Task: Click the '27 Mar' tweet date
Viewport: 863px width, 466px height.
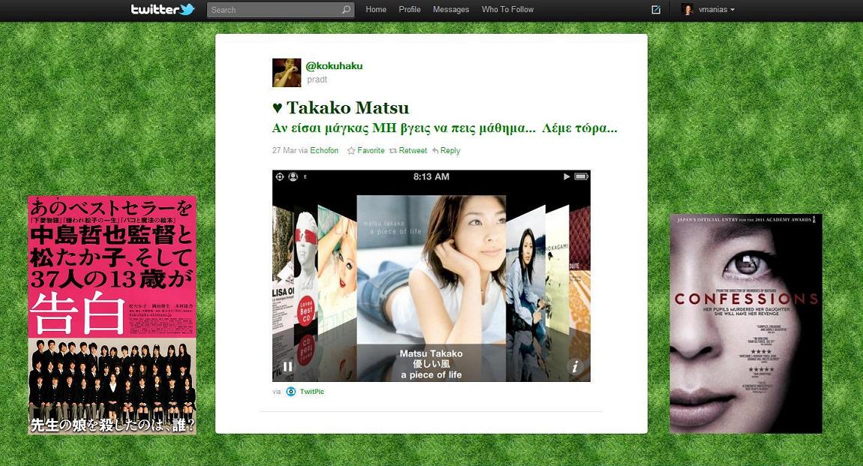Action: 284,151
